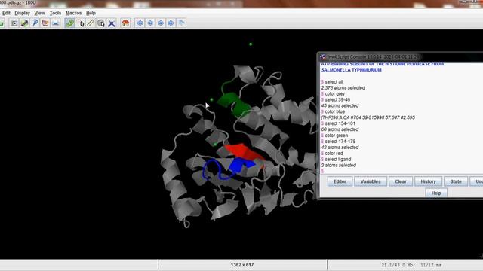Viewport: 483px width, 271px height.
Task: Open the View menu
Action: pyautogui.click(x=39, y=13)
